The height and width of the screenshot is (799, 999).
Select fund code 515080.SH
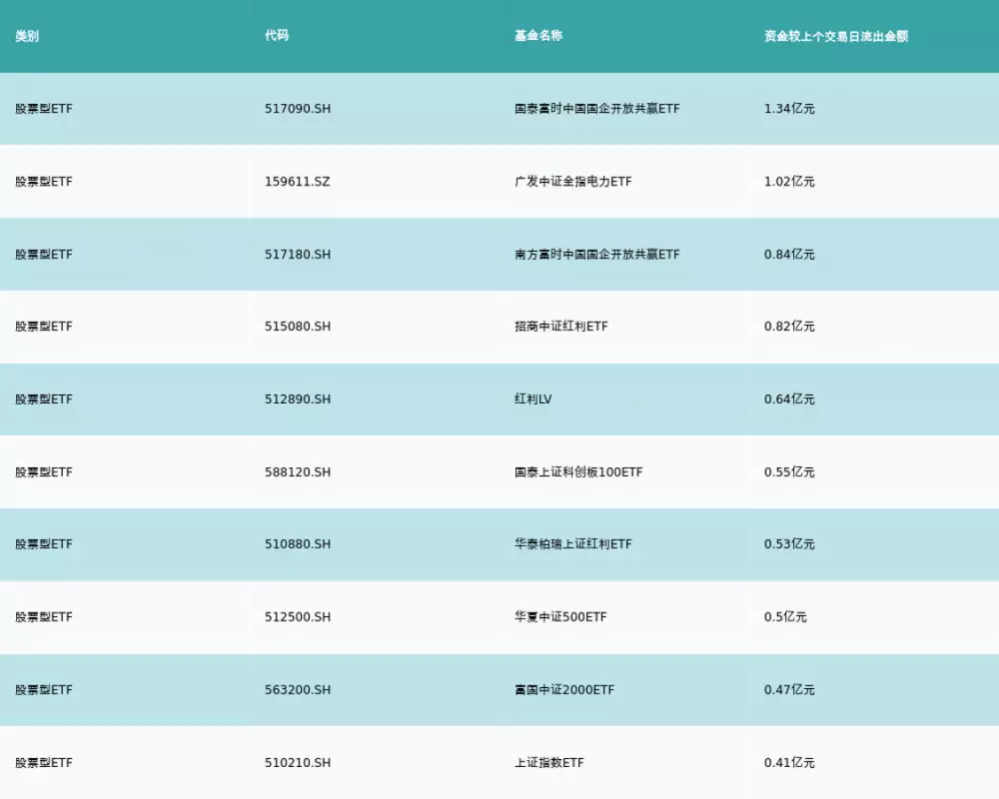pos(298,327)
